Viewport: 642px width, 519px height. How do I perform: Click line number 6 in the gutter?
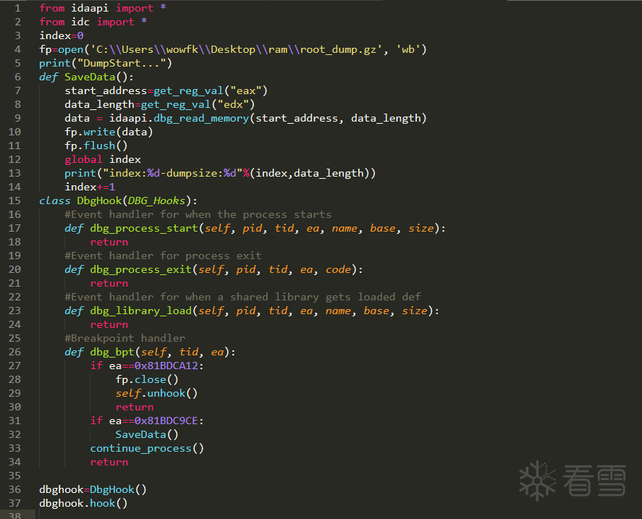[17, 77]
